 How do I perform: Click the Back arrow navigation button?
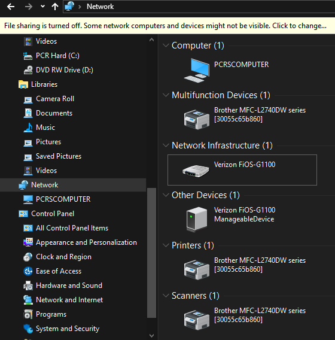[x=11, y=7]
